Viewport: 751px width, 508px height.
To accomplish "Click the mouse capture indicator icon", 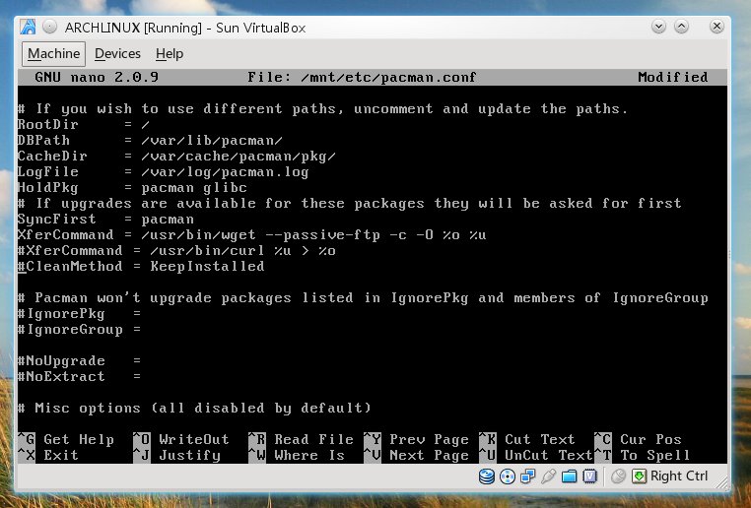I will 618,476.
